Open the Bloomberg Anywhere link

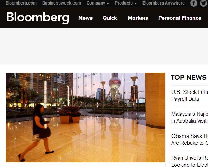coord(164,3)
